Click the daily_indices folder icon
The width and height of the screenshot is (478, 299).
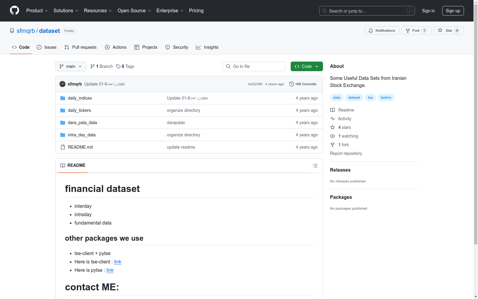pyautogui.click(x=63, y=98)
